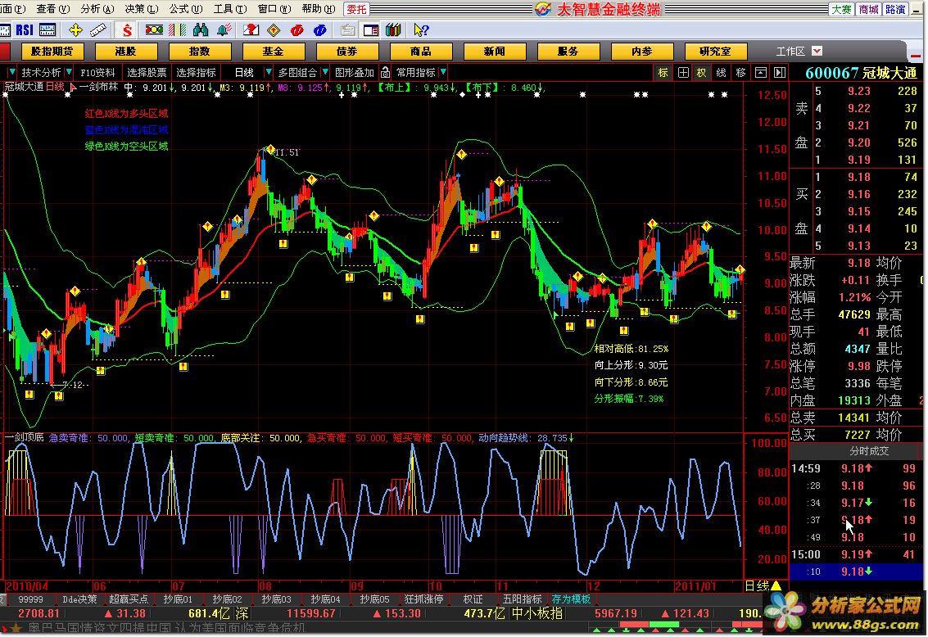Switch to the 狂抓涨停 bottom tab
Viewport: 928px width, 637px height.
click(x=423, y=599)
